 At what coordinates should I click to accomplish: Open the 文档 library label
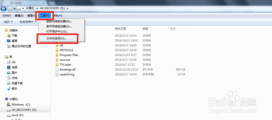point(15,78)
